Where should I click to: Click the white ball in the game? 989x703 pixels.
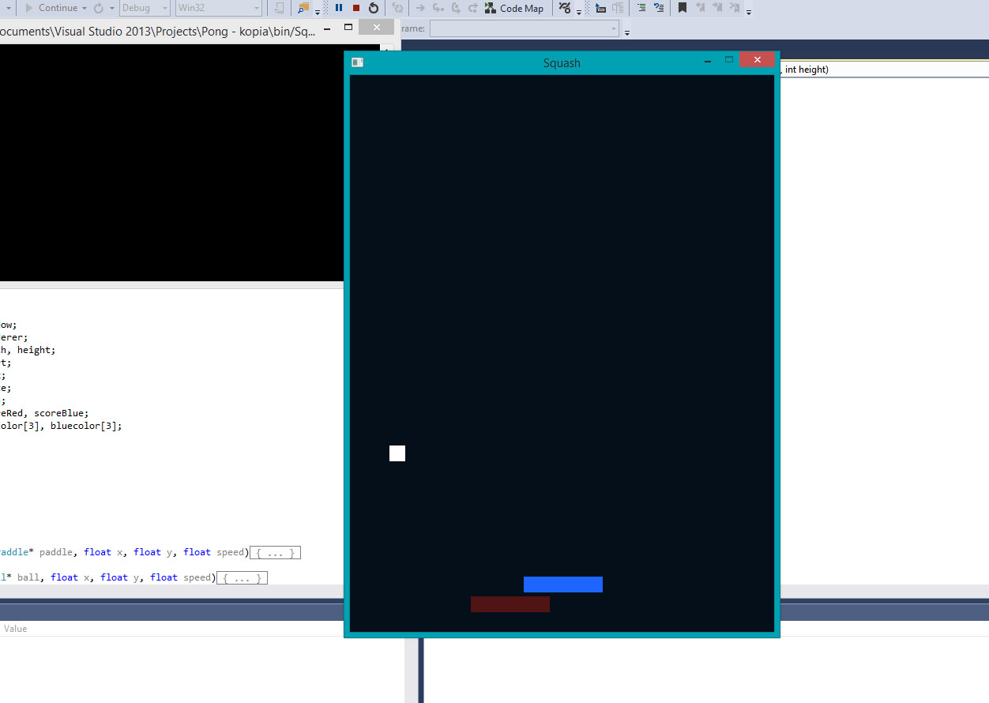(397, 453)
